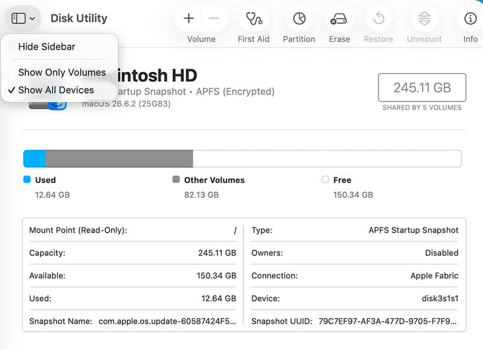Viewport: 483px width, 349px height.
Task: Click the First Aid label
Action: (254, 39)
